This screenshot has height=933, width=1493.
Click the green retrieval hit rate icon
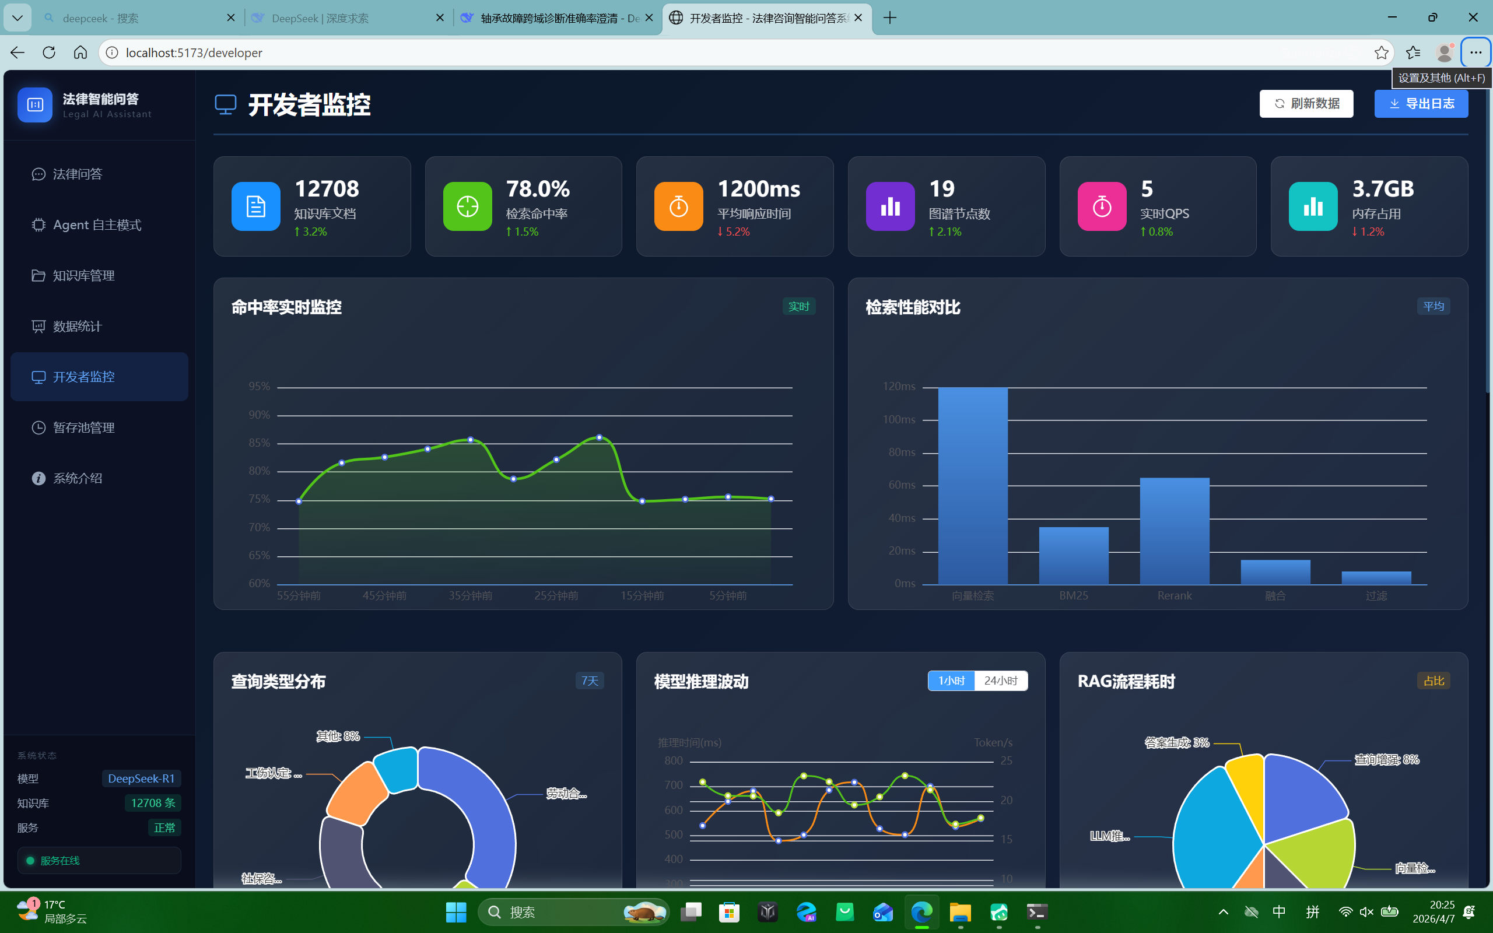(x=467, y=206)
